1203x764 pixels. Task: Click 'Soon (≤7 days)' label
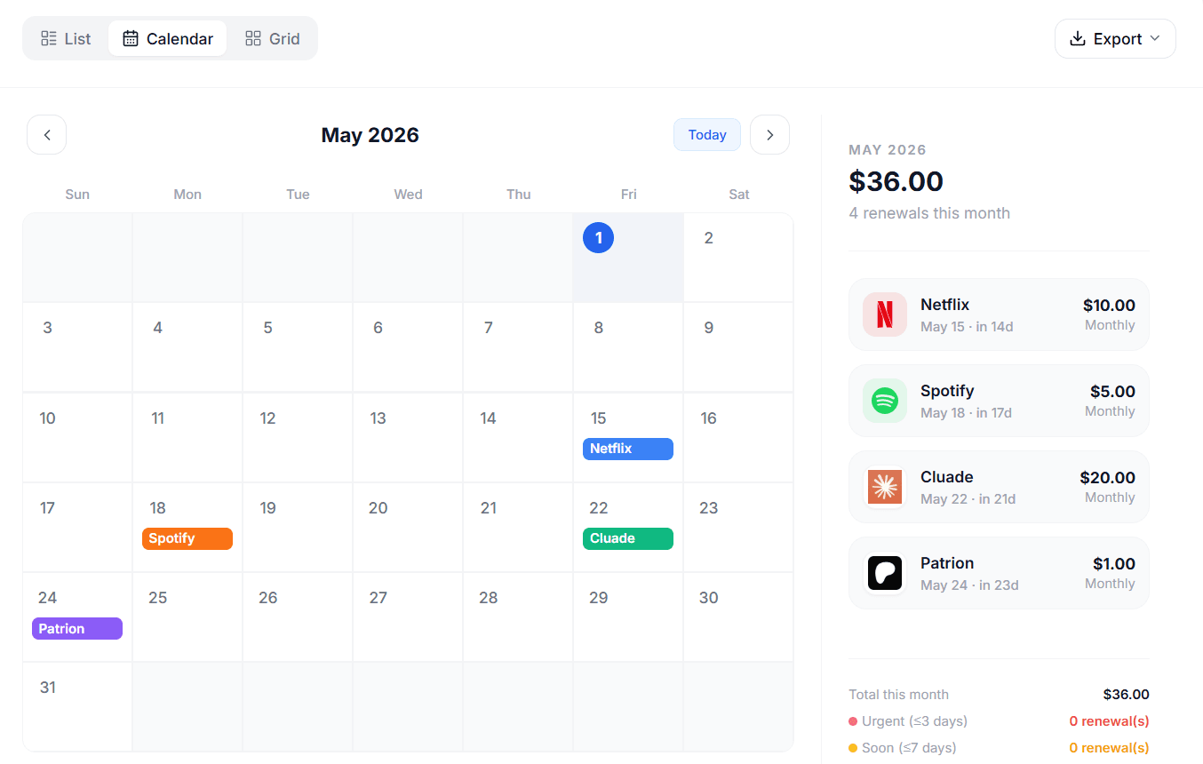(909, 748)
